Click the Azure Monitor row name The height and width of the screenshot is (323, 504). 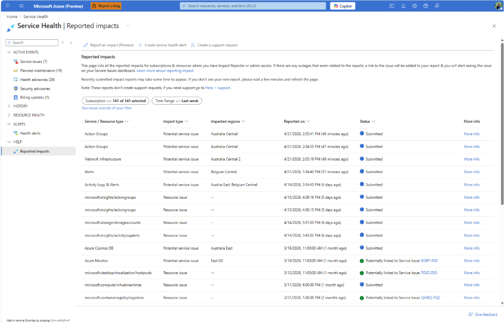click(96, 261)
